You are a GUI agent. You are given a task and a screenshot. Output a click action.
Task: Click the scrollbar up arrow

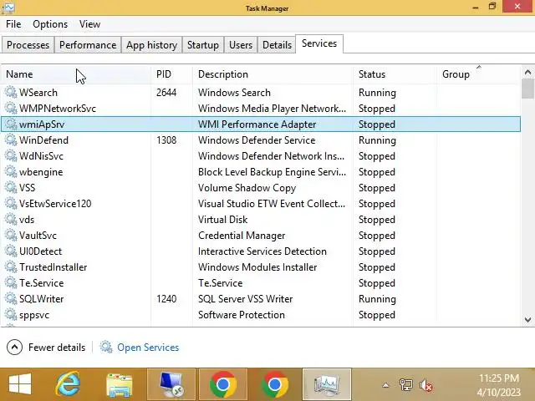coord(527,73)
